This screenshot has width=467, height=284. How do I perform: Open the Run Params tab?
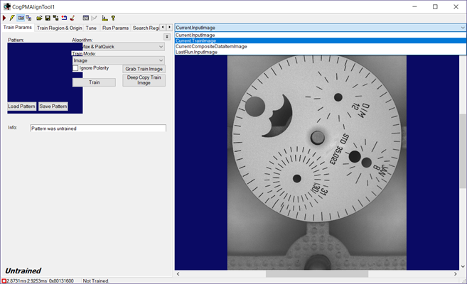tap(115, 28)
